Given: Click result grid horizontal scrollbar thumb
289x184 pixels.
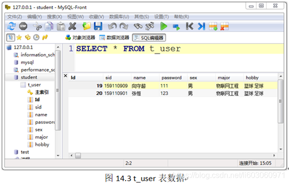Looking at the screenshot, I should click(78, 156).
